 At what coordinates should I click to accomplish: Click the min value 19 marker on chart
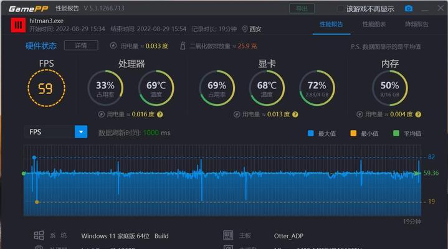[37, 202]
